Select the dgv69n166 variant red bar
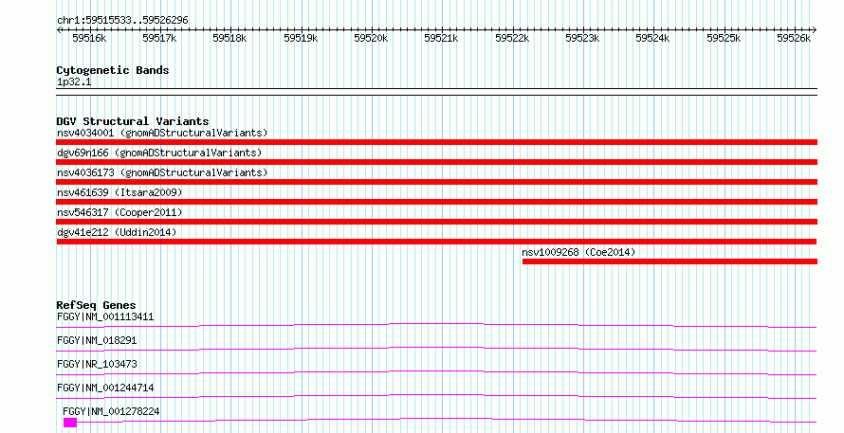844x433 pixels. pyautogui.click(x=436, y=162)
